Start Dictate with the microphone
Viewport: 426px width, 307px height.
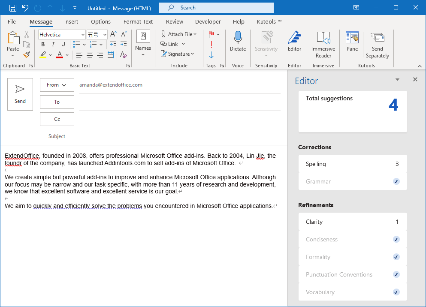click(238, 41)
